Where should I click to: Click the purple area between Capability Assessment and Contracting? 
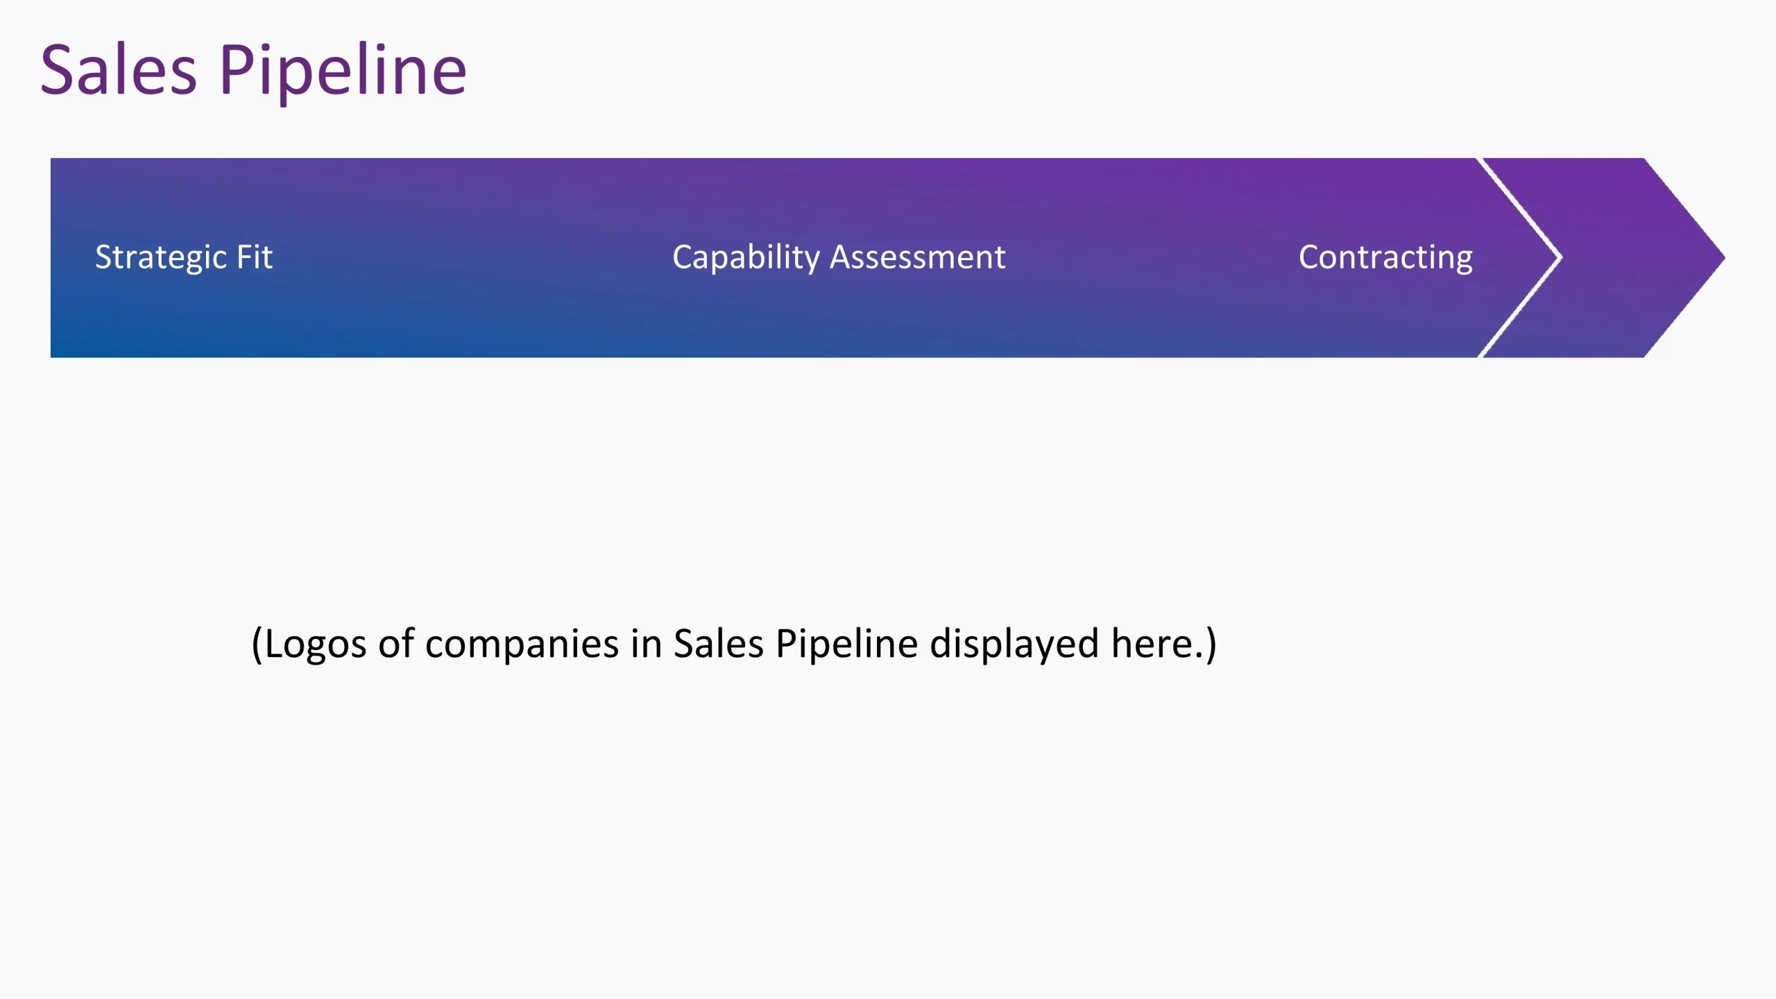click(x=1152, y=257)
